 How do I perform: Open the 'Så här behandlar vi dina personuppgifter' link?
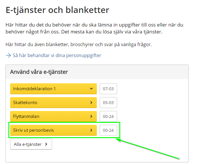(57, 55)
